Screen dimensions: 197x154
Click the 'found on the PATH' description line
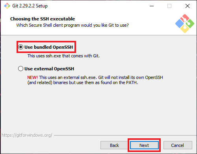click(x=83, y=82)
